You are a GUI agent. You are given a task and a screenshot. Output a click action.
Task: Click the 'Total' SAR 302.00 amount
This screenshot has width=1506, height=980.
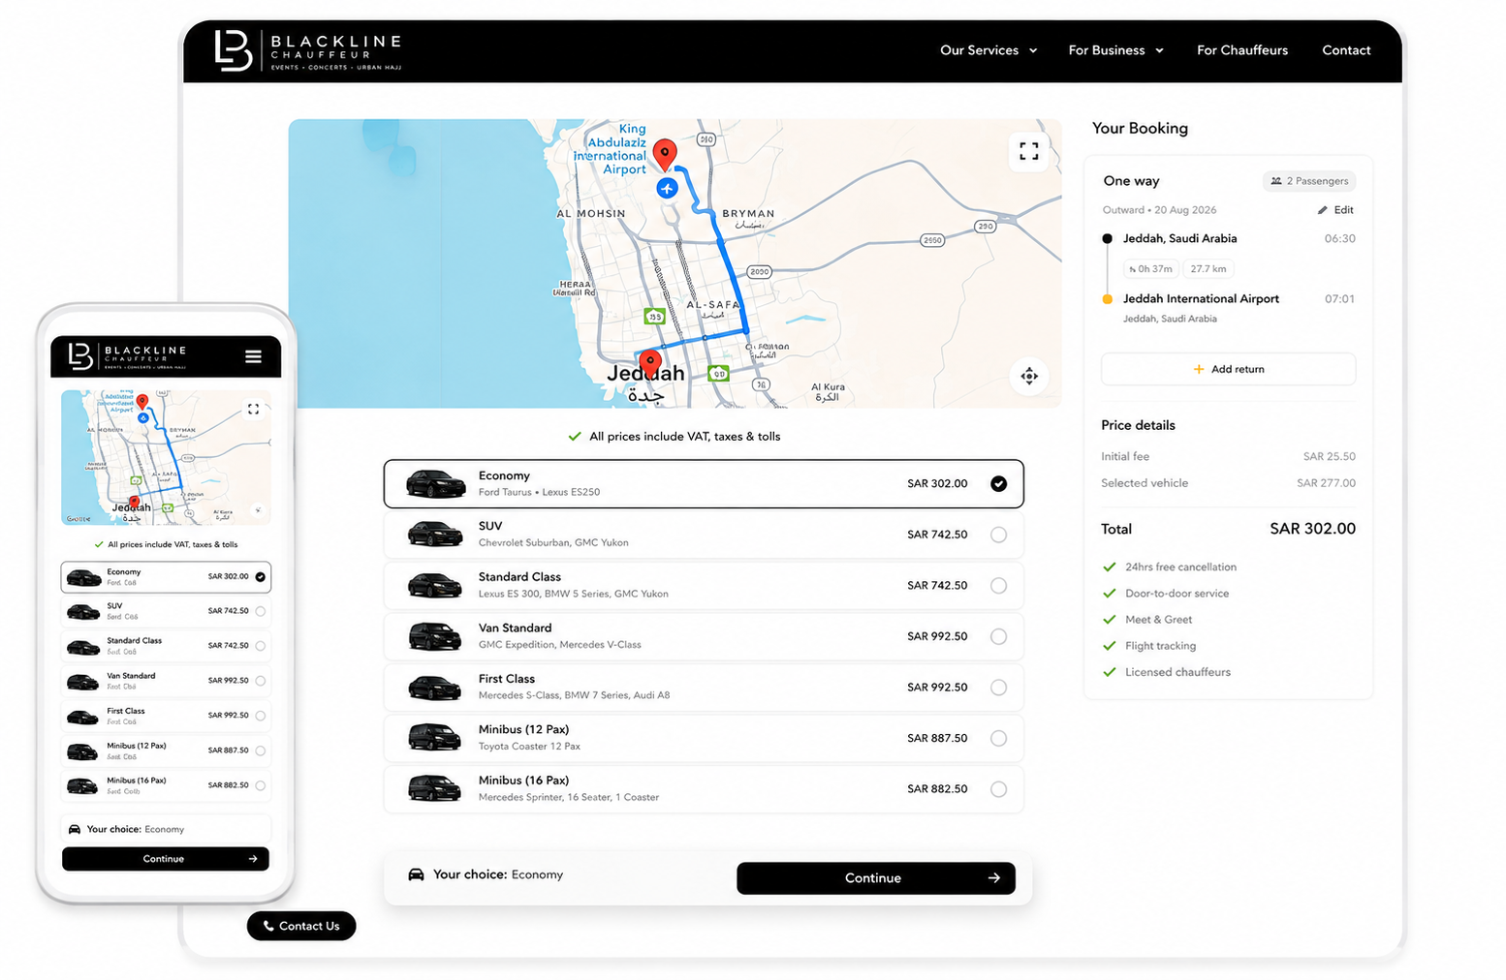pos(1312,529)
